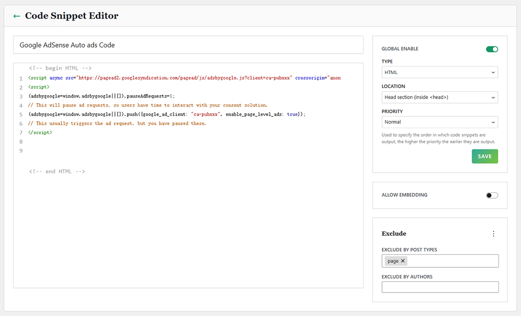The image size is (521, 316).
Task: Select the closing '</script>' tag on line 7
Action: tap(40, 132)
